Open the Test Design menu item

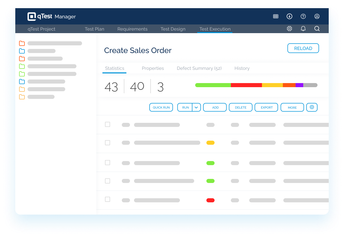(x=173, y=29)
